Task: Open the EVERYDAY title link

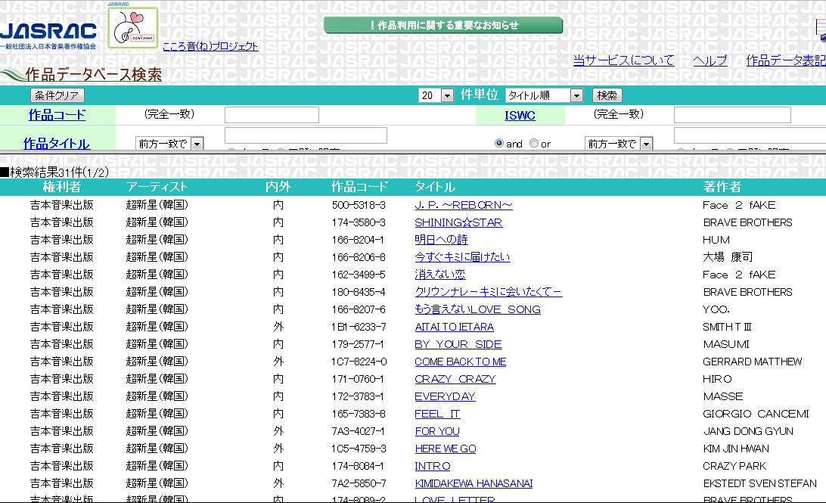Action: tap(445, 396)
